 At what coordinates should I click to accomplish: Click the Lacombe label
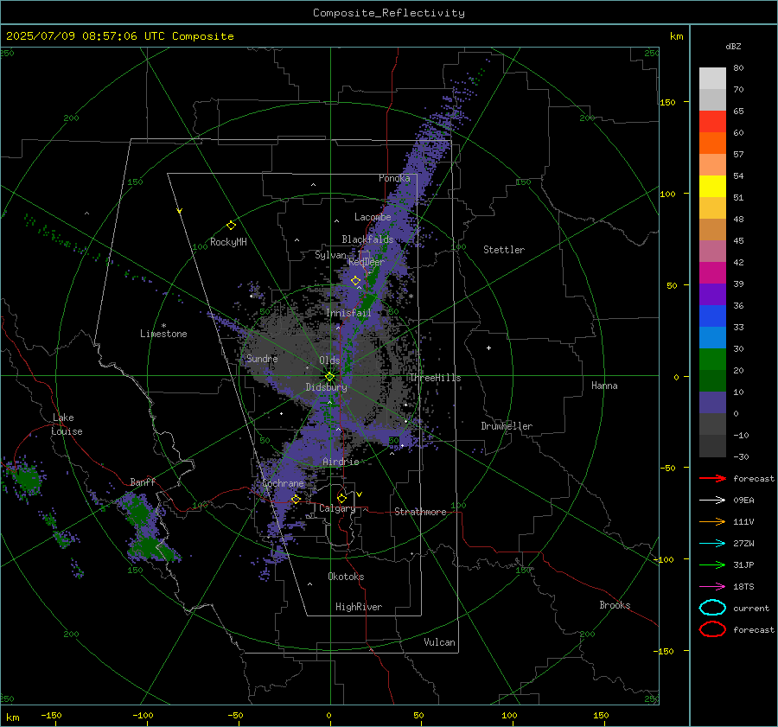[x=373, y=217]
